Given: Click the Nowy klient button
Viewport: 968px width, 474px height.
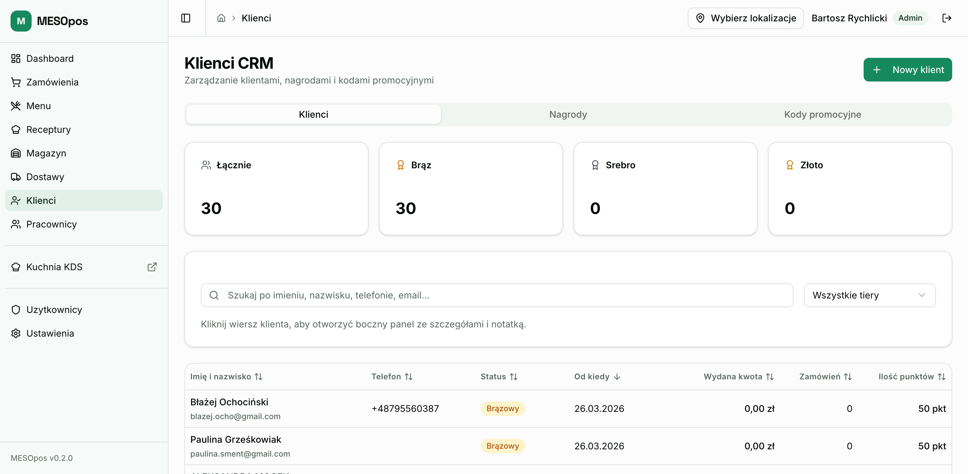Looking at the screenshot, I should (x=907, y=69).
